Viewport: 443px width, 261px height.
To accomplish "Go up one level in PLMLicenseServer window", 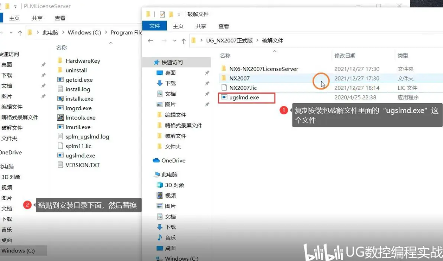I will click(x=20, y=33).
